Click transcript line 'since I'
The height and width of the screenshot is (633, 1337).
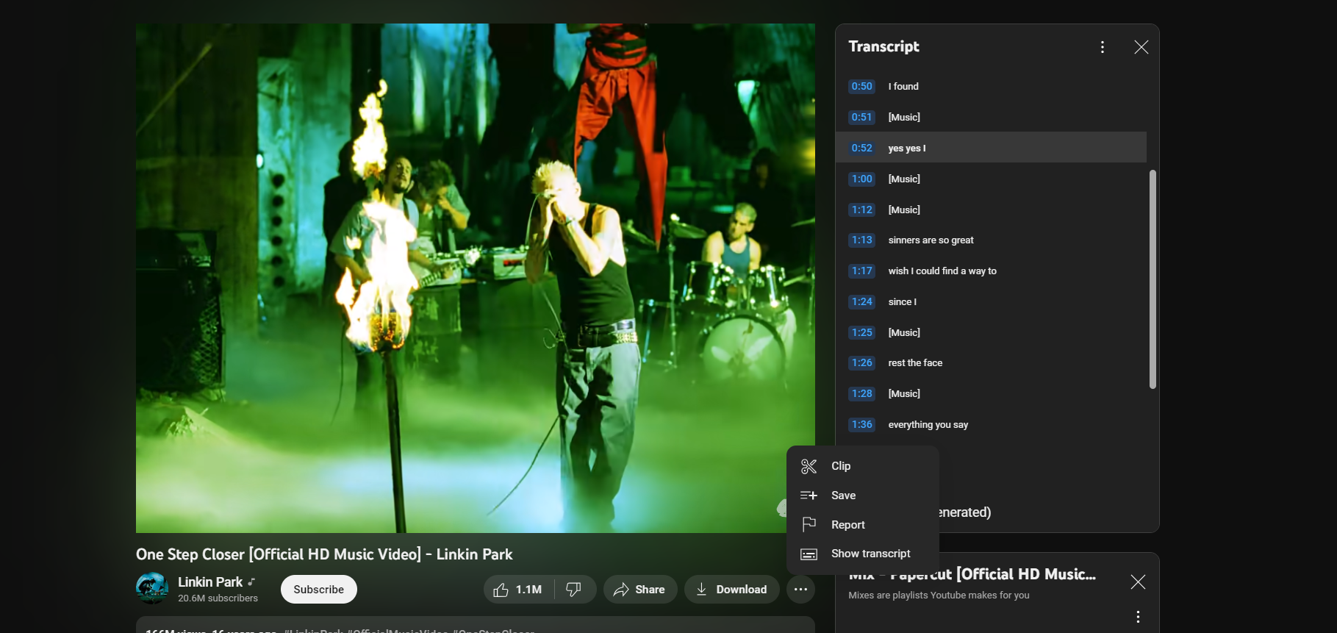click(902, 301)
